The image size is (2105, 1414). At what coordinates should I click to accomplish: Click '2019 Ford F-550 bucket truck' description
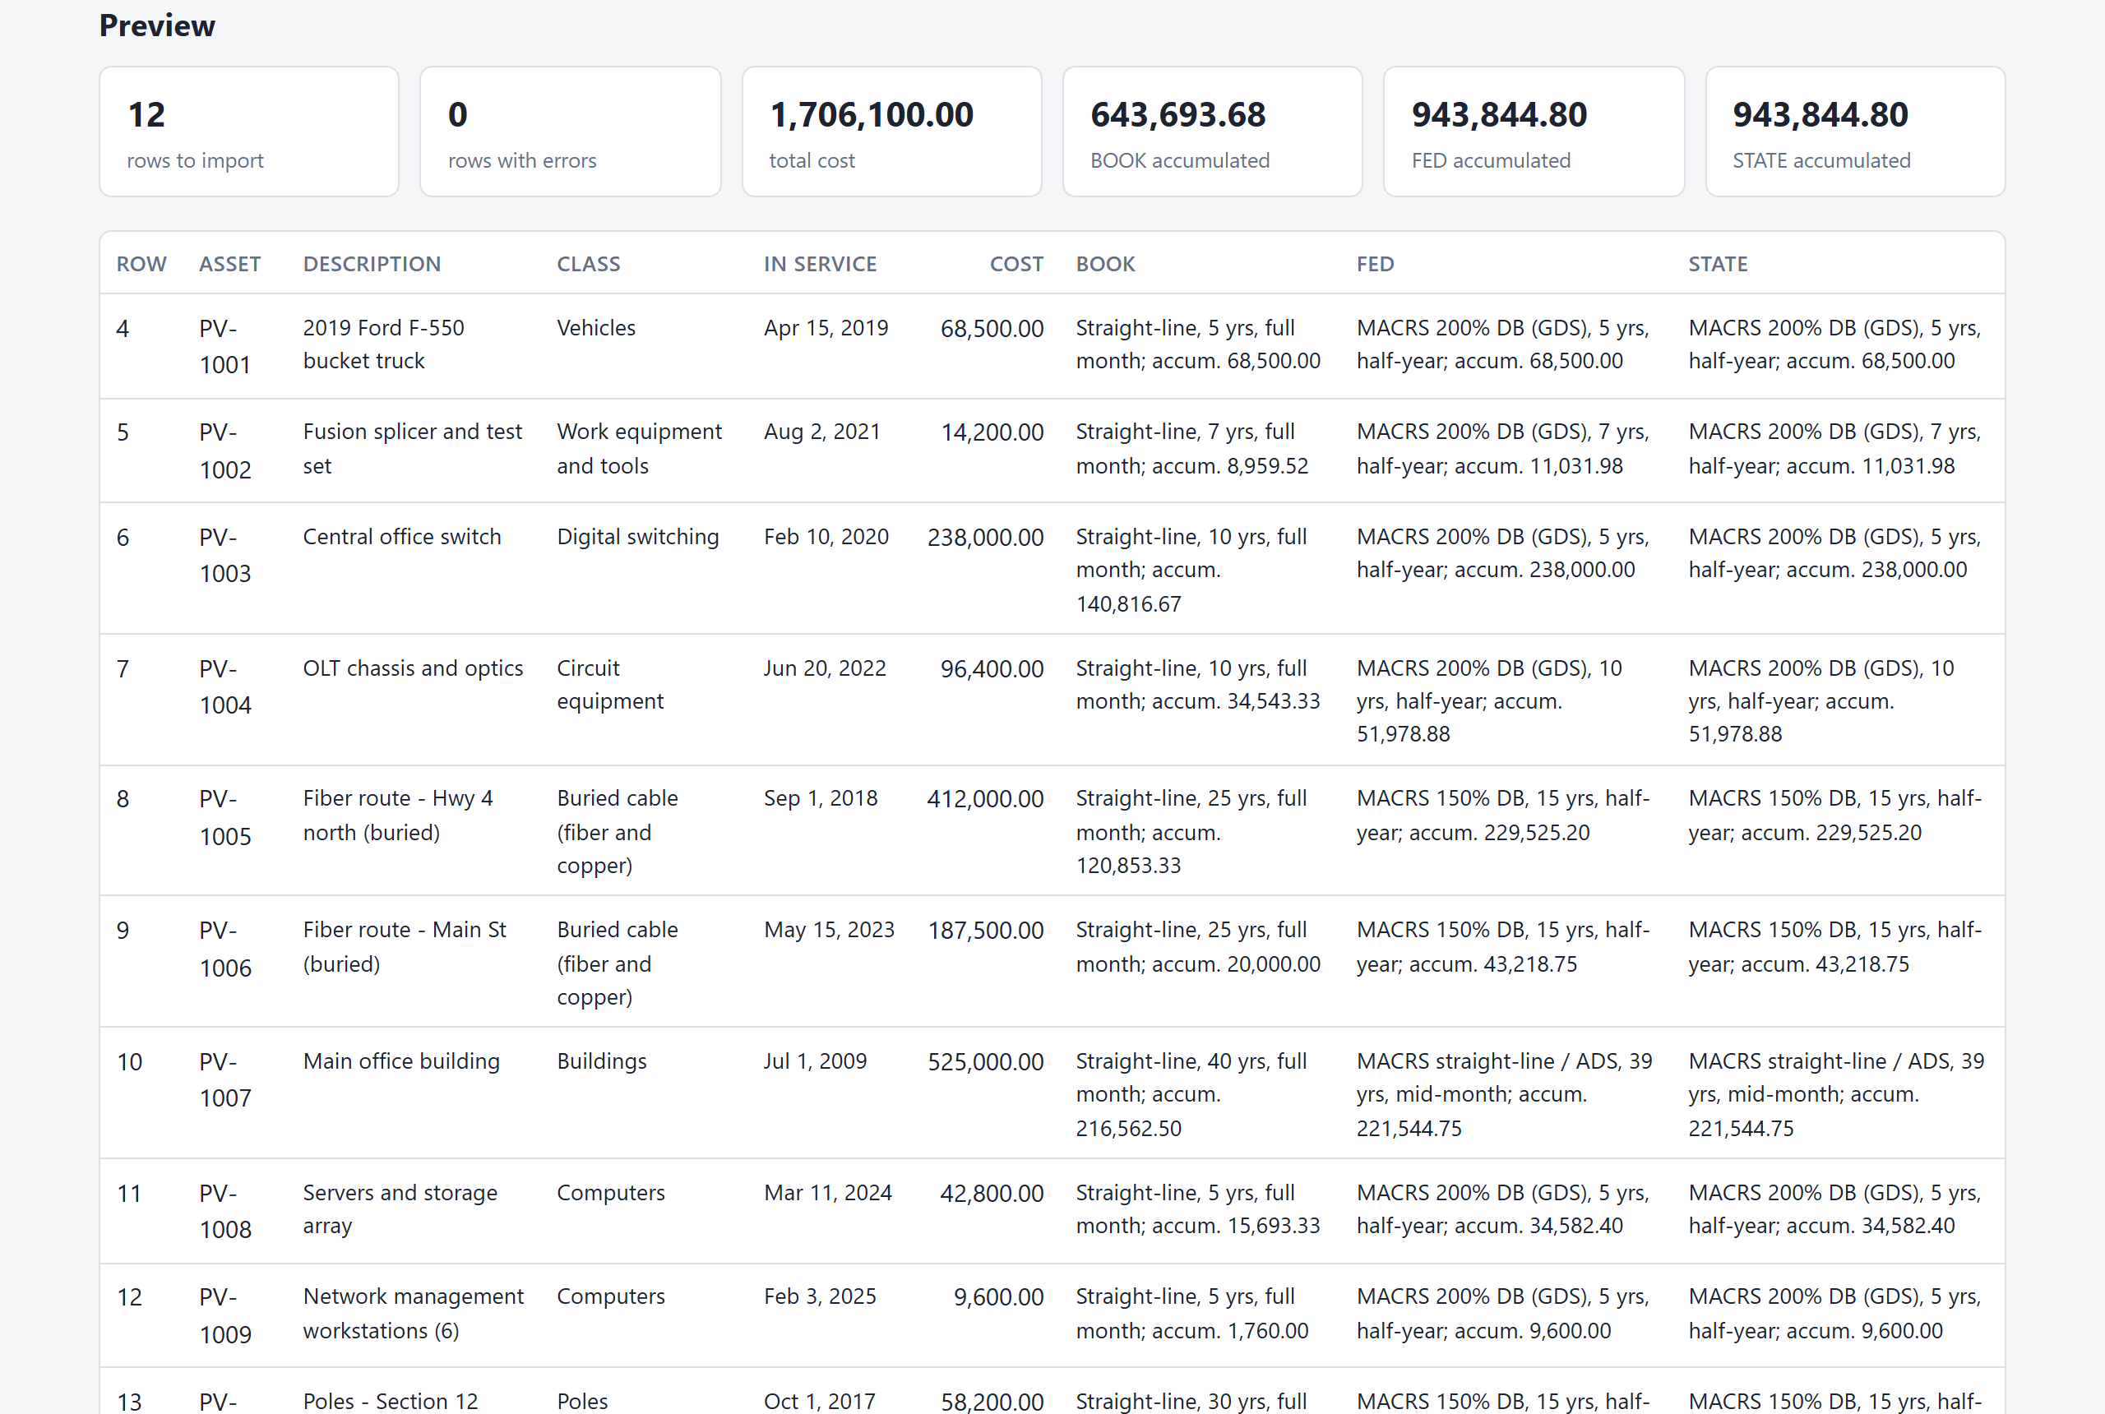tap(383, 344)
